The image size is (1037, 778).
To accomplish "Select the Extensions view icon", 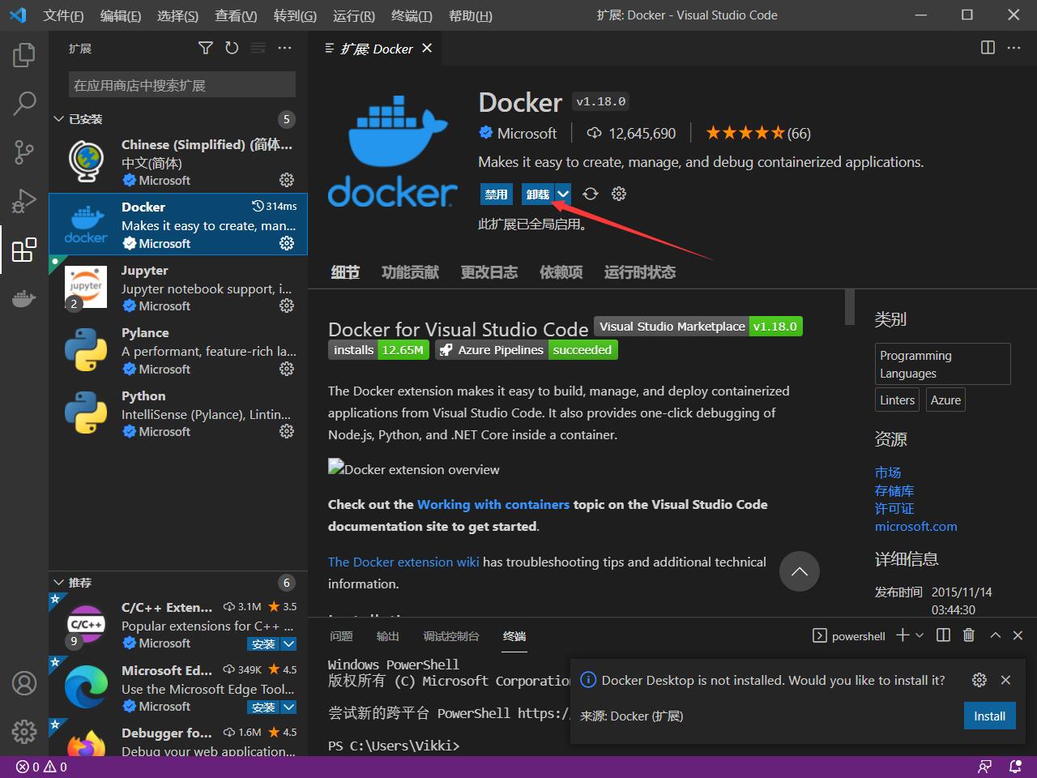I will tap(24, 249).
